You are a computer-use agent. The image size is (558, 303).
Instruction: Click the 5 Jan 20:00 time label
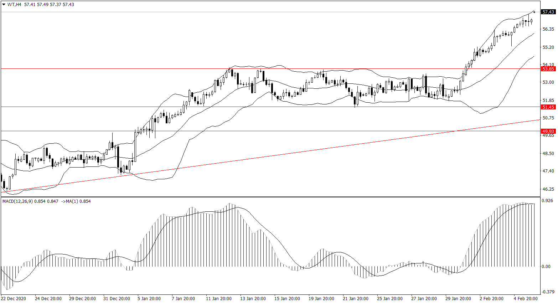[149, 299]
